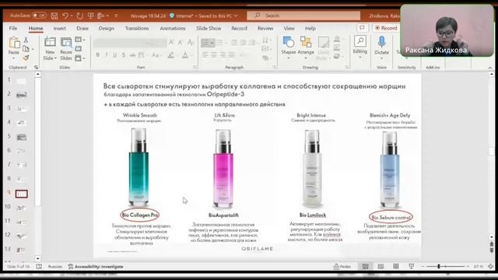Open the Animations tab
The height and width of the screenshot is (280, 498).
[173, 28]
